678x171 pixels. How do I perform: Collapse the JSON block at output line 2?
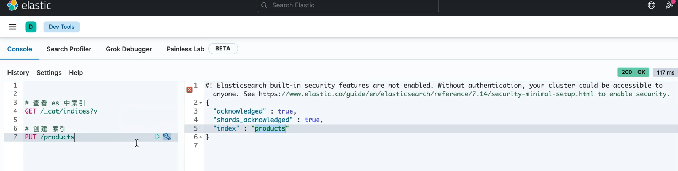coord(201,103)
